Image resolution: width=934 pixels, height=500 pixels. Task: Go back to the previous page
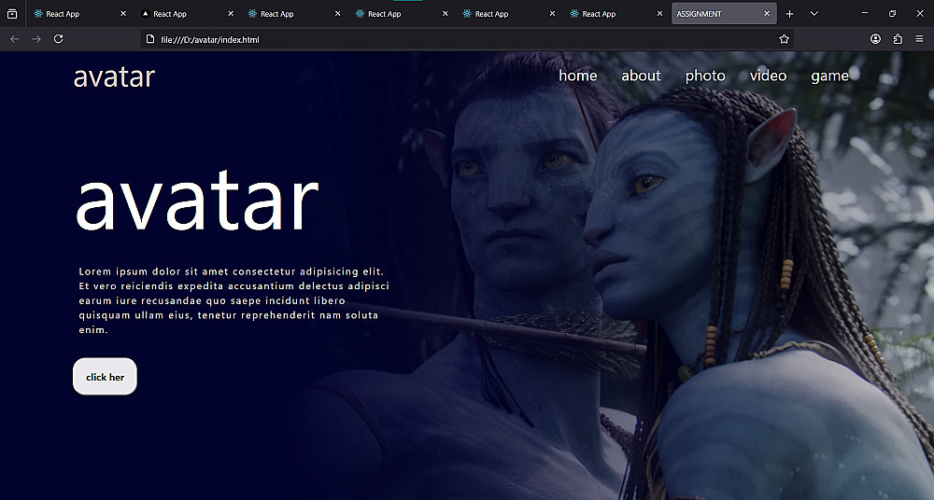pos(15,38)
